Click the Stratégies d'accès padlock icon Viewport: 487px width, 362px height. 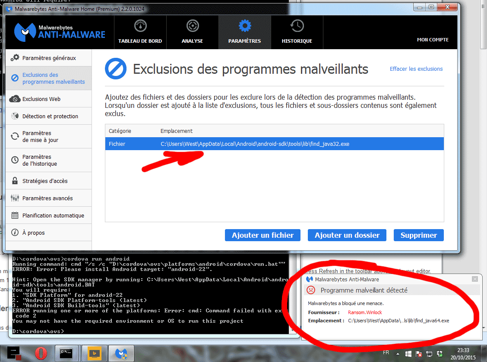(15, 181)
